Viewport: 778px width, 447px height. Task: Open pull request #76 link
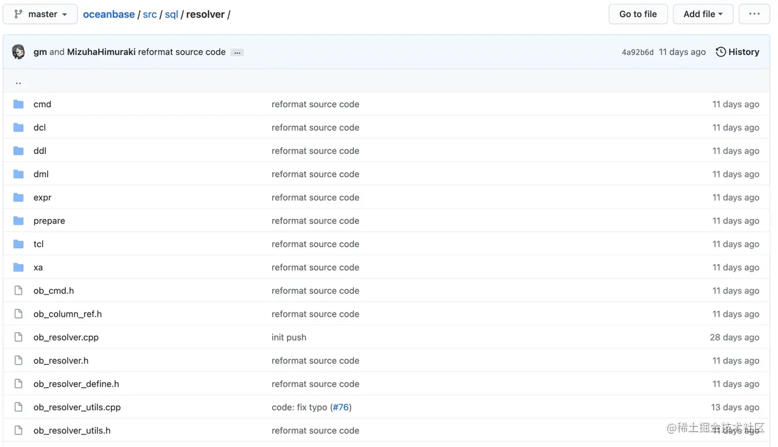341,407
